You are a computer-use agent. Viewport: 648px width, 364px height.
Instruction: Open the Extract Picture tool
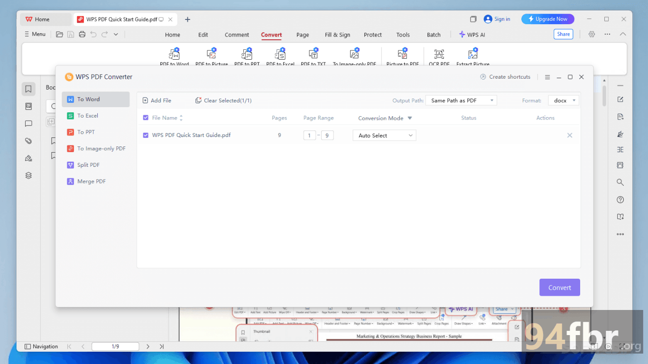[472, 57]
